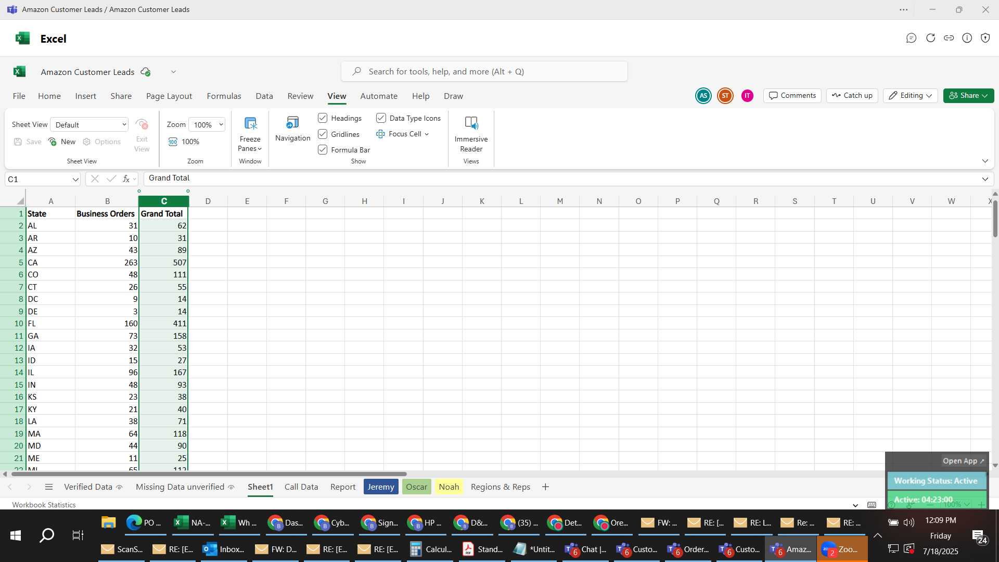Create New sheet view
This screenshot has height=562, width=999.
pyautogui.click(x=62, y=142)
